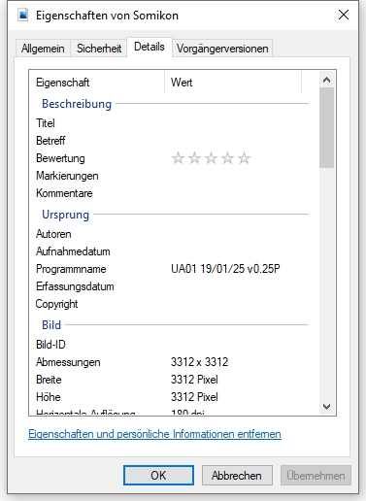Select the Erfassungsdatum property label

(75, 286)
